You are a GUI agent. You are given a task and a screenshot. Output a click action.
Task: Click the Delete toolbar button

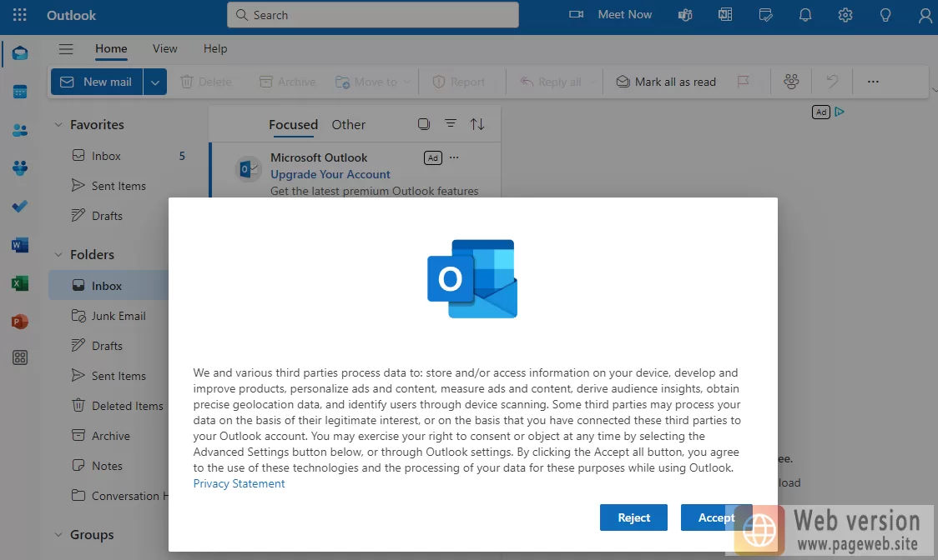coord(206,82)
